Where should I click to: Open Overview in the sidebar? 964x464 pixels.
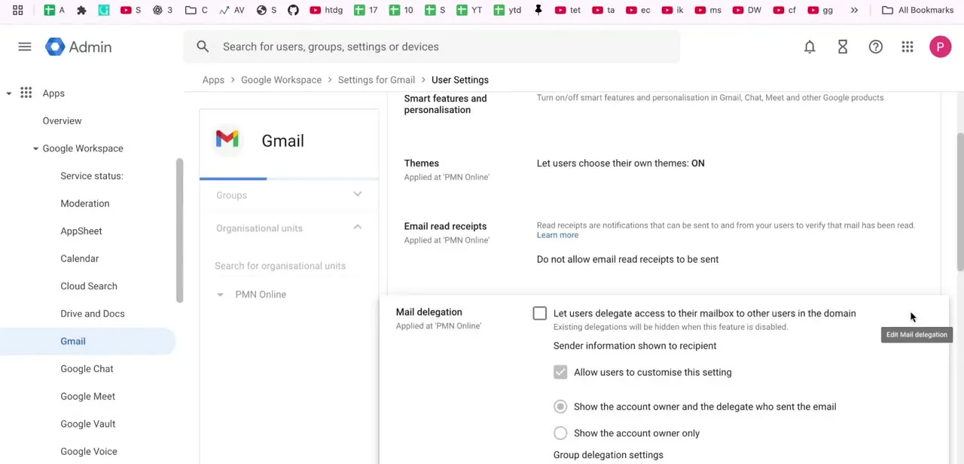(62, 121)
